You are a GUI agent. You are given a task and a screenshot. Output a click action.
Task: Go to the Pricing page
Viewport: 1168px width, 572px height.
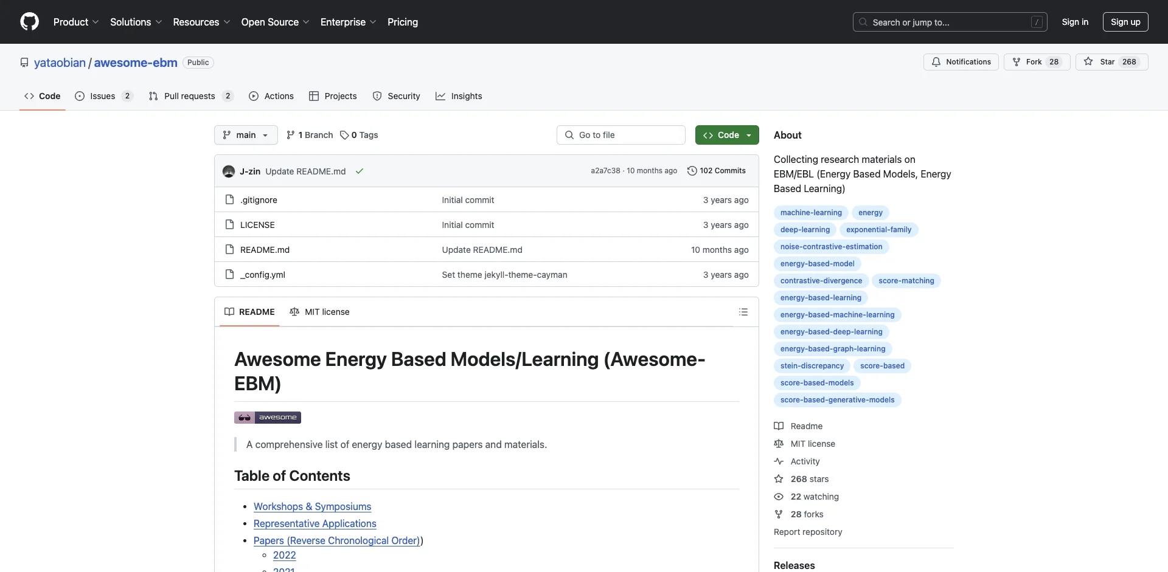coord(403,22)
